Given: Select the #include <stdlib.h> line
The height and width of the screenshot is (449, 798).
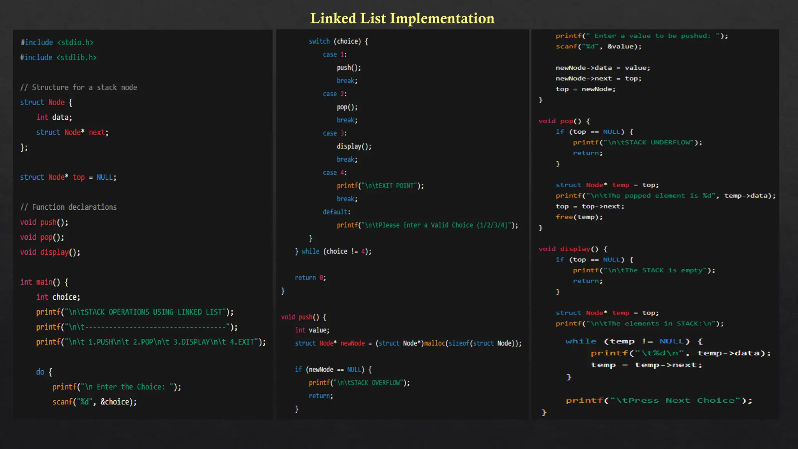Looking at the screenshot, I should (58, 57).
